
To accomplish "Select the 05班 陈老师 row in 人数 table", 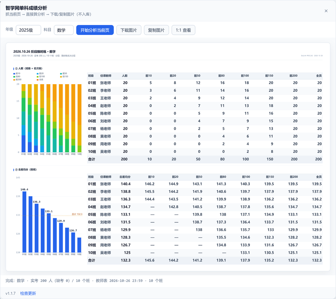I will [x=205, y=113].
